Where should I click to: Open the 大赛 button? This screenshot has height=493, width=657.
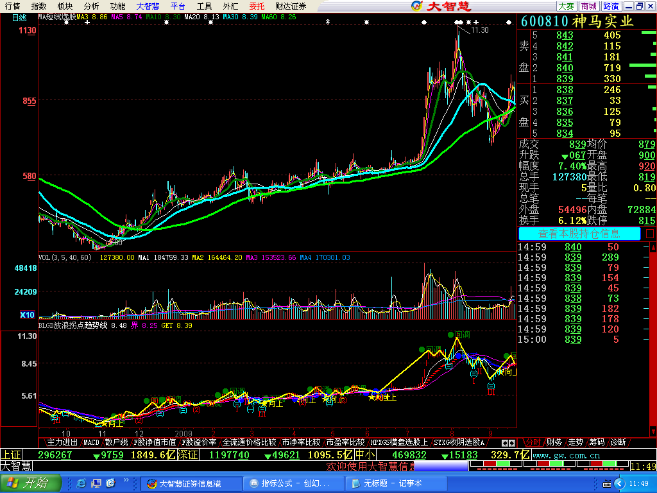click(x=566, y=6)
